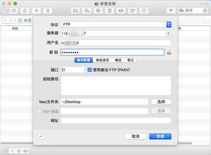Click the 名称 column header
Viewport: 211px width, 155px height.
pos(15,28)
